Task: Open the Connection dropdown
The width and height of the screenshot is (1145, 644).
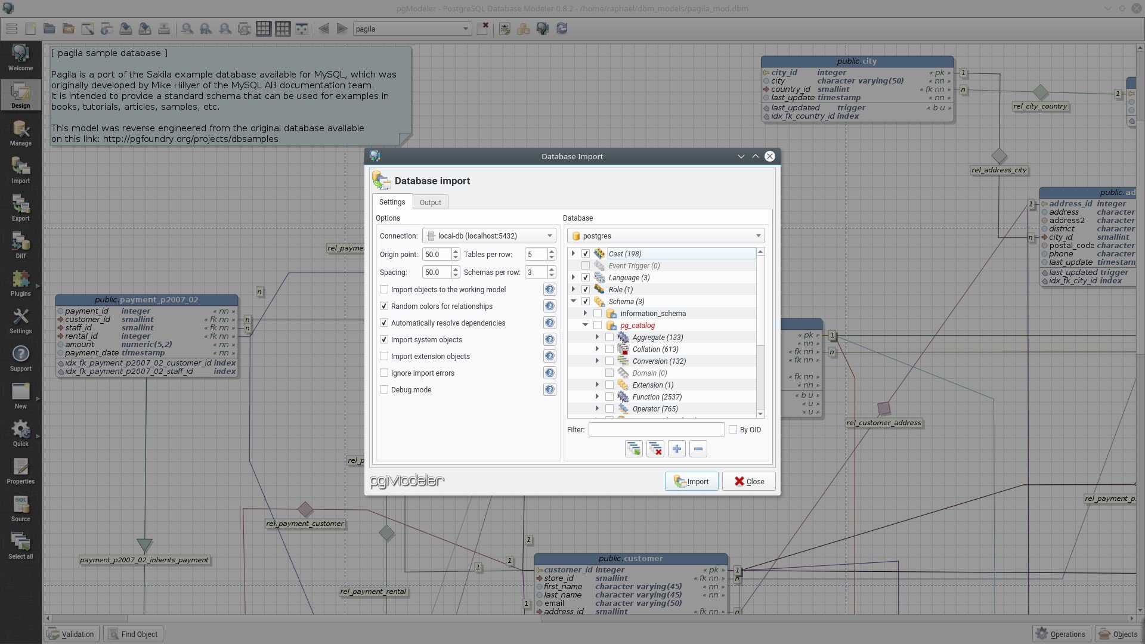Action: [x=489, y=236]
